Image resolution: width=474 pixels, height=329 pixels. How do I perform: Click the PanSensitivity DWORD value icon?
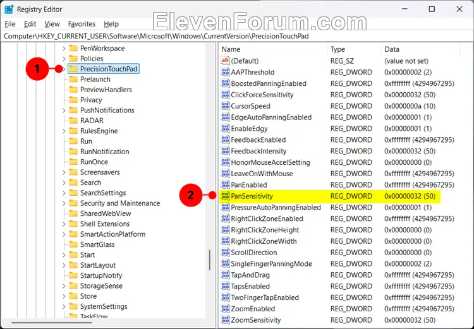point(225,196)
